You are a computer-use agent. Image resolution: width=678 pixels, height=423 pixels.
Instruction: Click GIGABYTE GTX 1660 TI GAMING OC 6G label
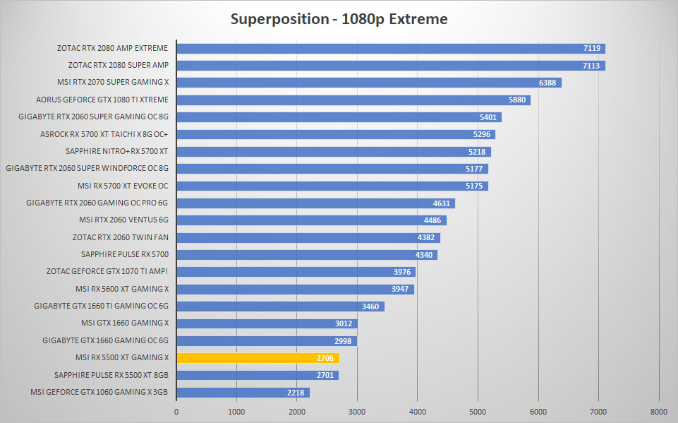(x=101, y=306)
